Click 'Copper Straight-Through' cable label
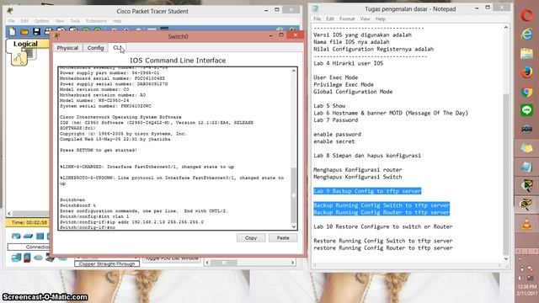 (107, 263)
